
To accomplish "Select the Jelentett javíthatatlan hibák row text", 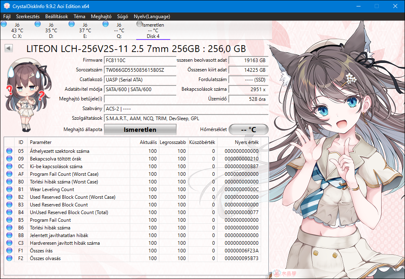I will click(x=59, y=235).
